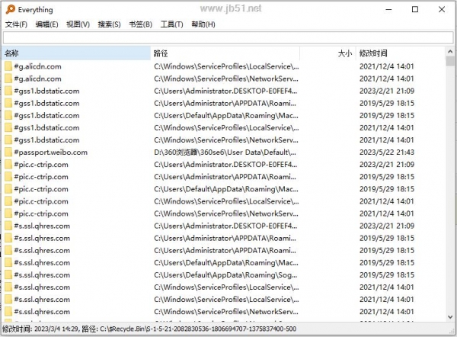Click the 大小 column header
Viewport: 457px width, 337px height.
328,53
